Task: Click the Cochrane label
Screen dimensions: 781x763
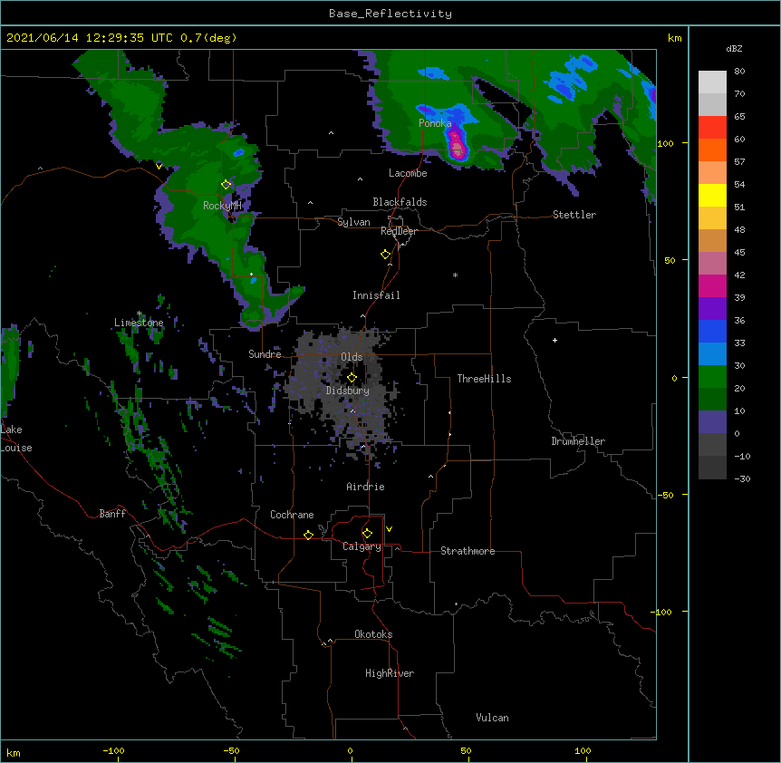Action: tap(292, 515)
